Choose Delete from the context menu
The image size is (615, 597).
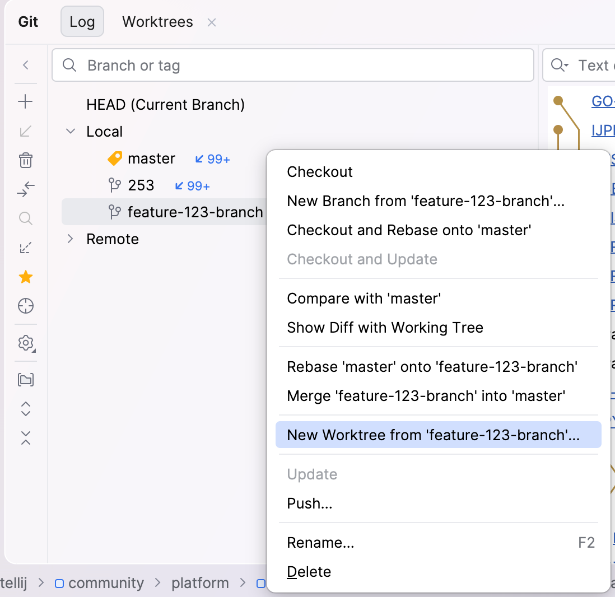438,571
